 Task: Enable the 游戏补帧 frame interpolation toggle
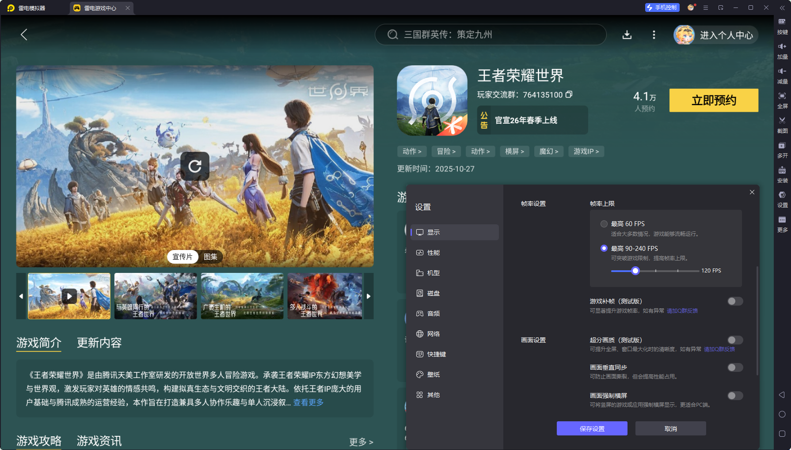(735, 301)
